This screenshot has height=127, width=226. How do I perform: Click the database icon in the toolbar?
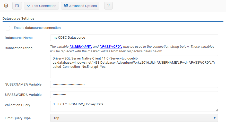[6, 6]
